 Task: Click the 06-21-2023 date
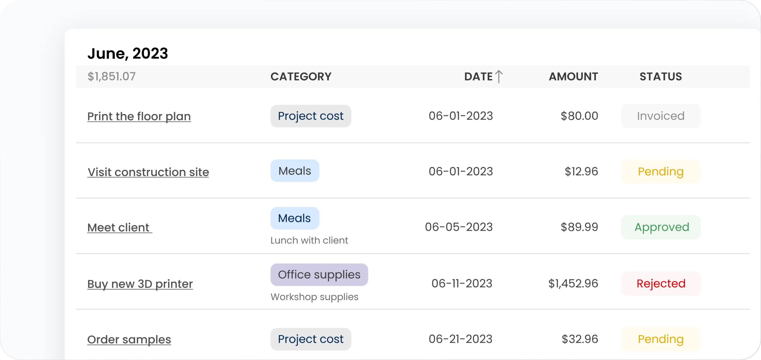coord(460,339)
